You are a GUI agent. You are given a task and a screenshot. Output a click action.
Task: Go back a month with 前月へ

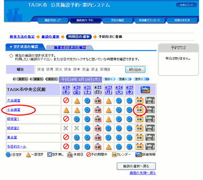pyautogui.click(x=20, y=79)
